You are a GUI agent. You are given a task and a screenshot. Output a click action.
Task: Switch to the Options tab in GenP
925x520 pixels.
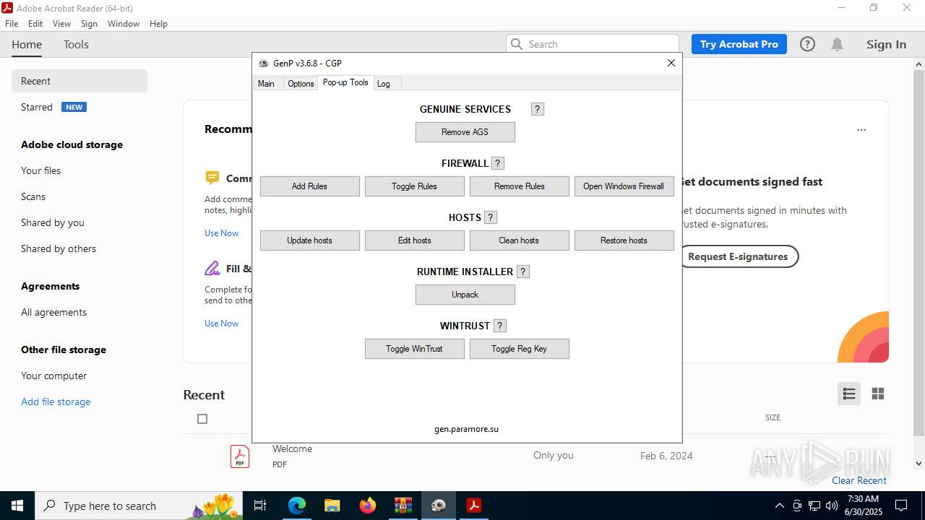301,84
